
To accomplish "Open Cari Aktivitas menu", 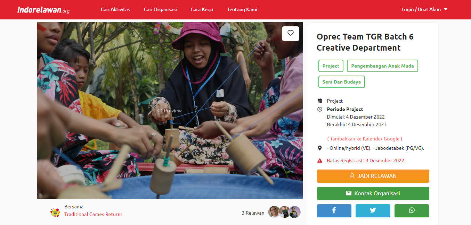I will (x=115, y=10).
